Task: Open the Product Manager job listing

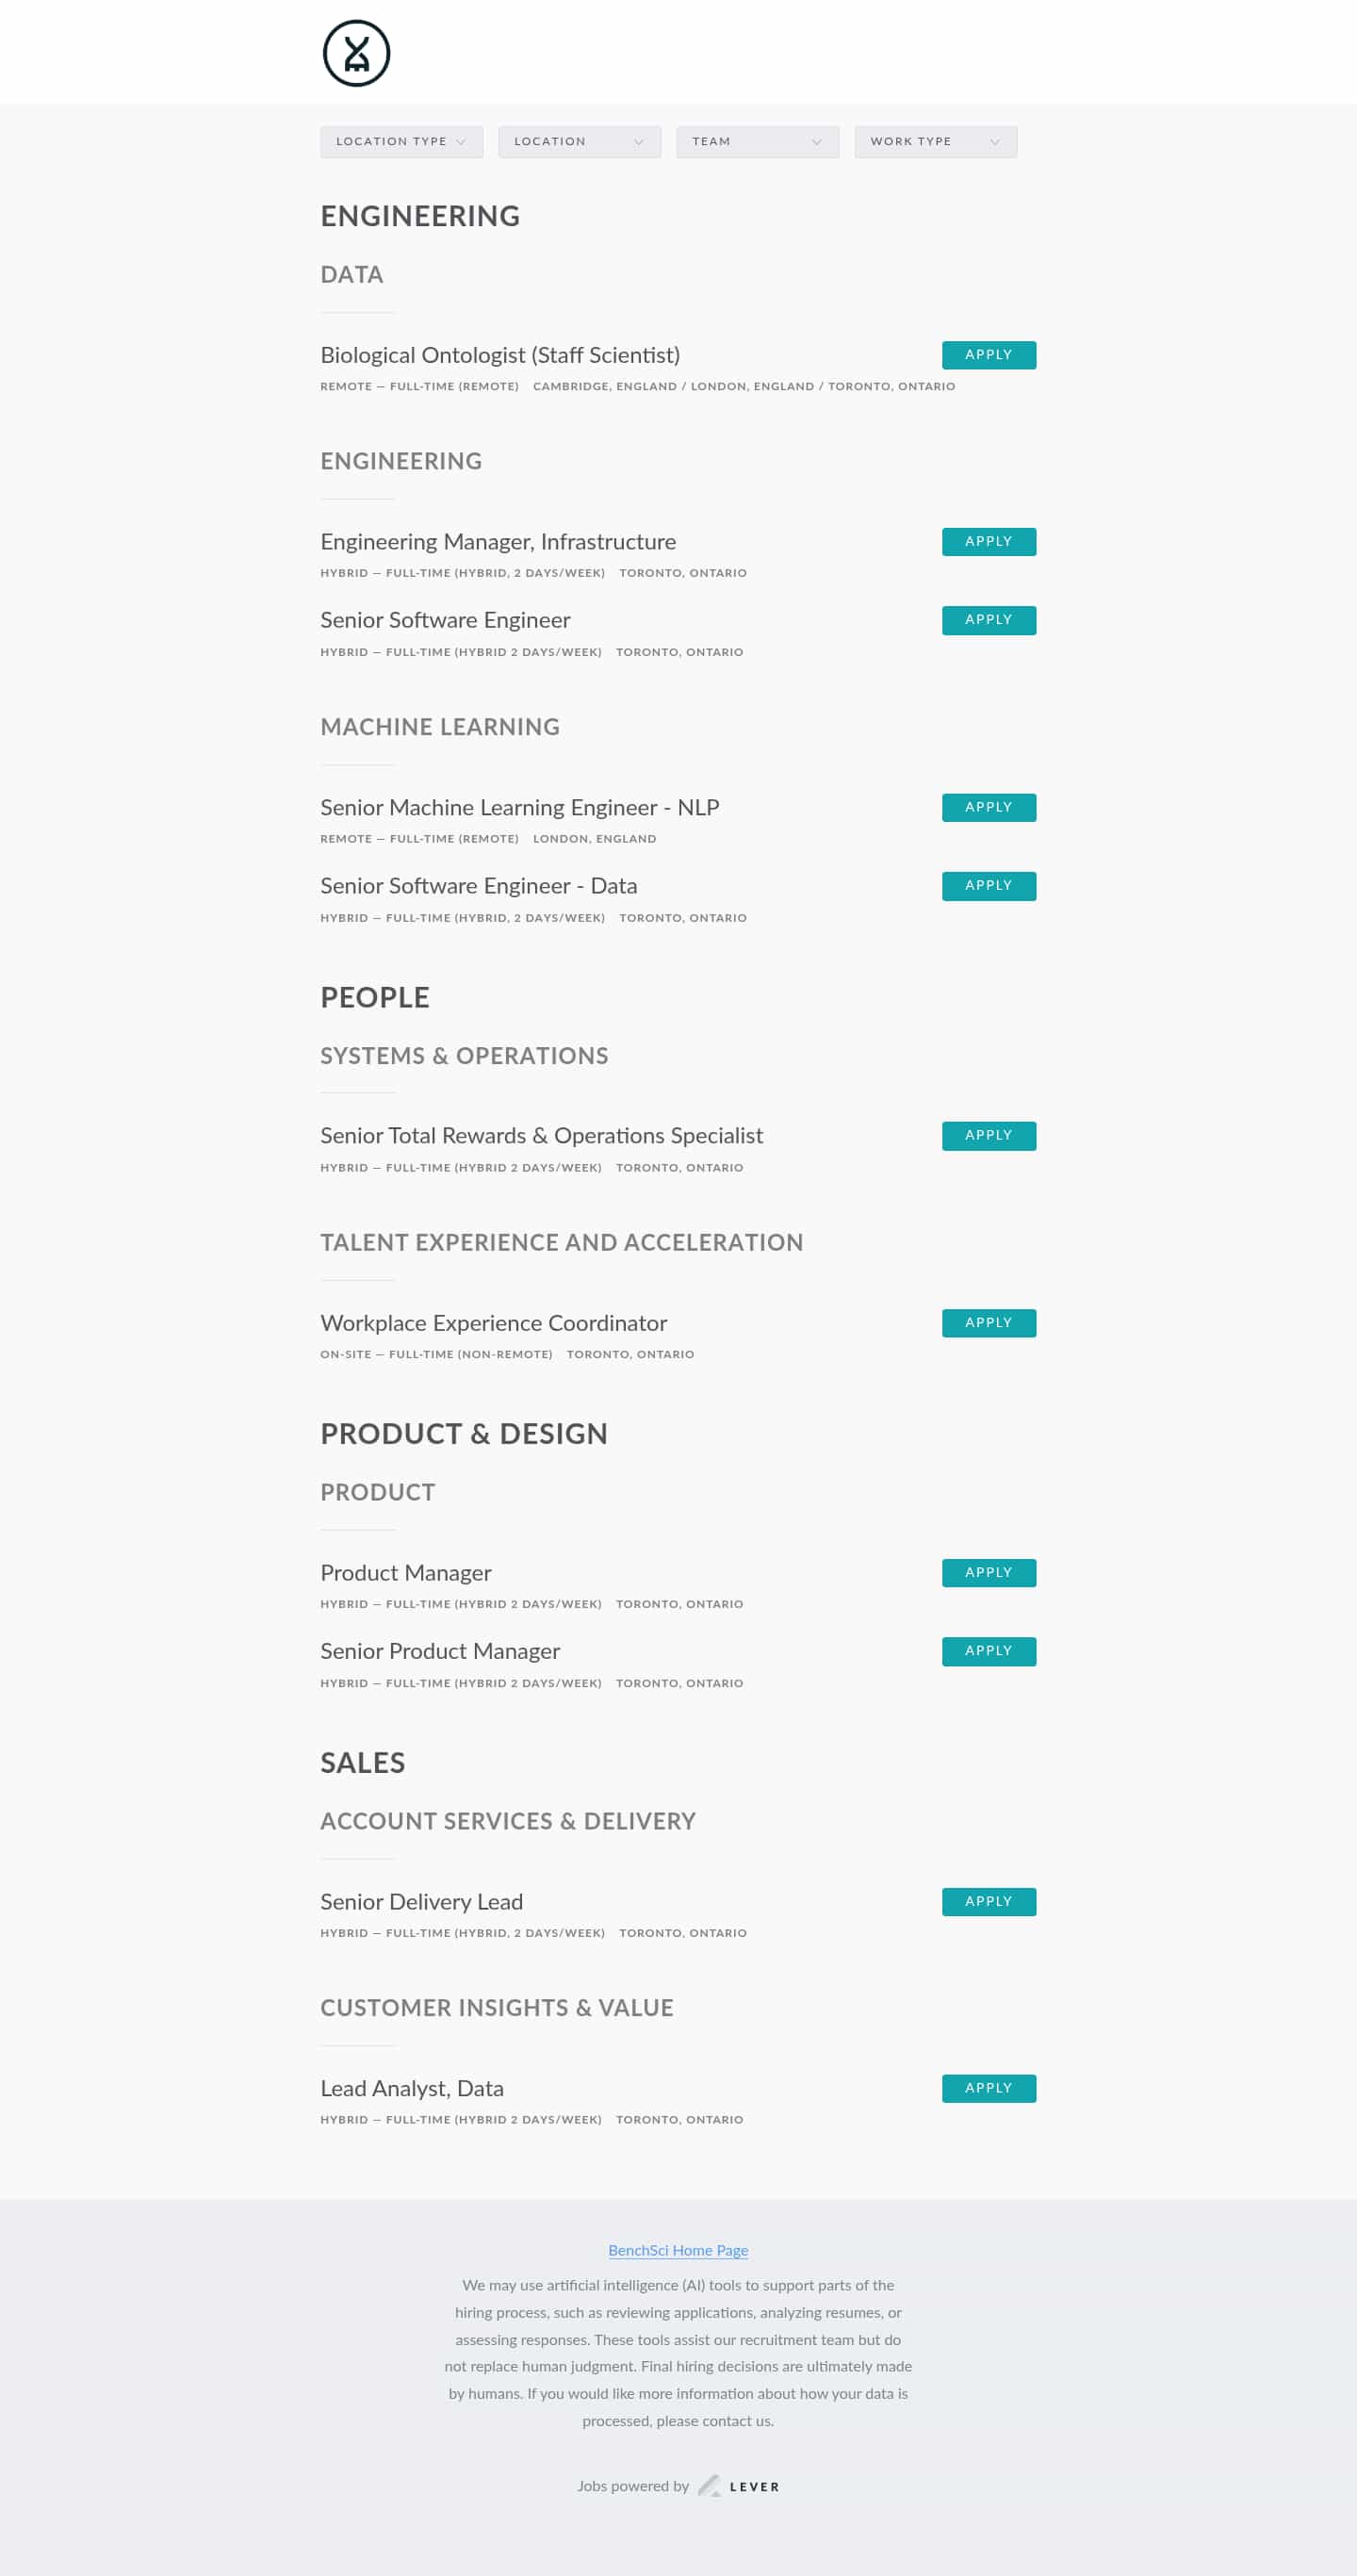Action: [405, 1573]
